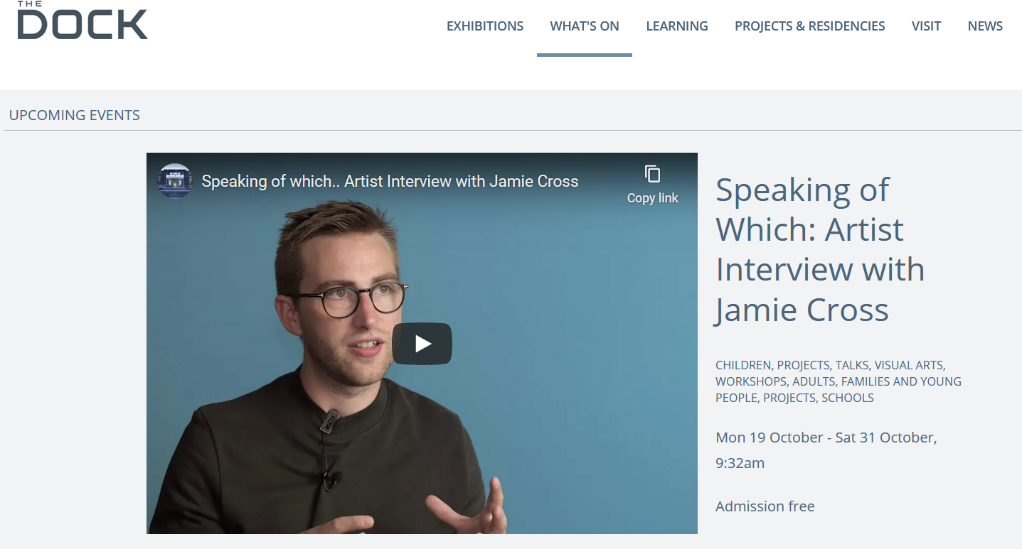Select the TALKS category tag
Image resolution: width=1022 pixels, height=549 pixels.
(x=852, y=365)
